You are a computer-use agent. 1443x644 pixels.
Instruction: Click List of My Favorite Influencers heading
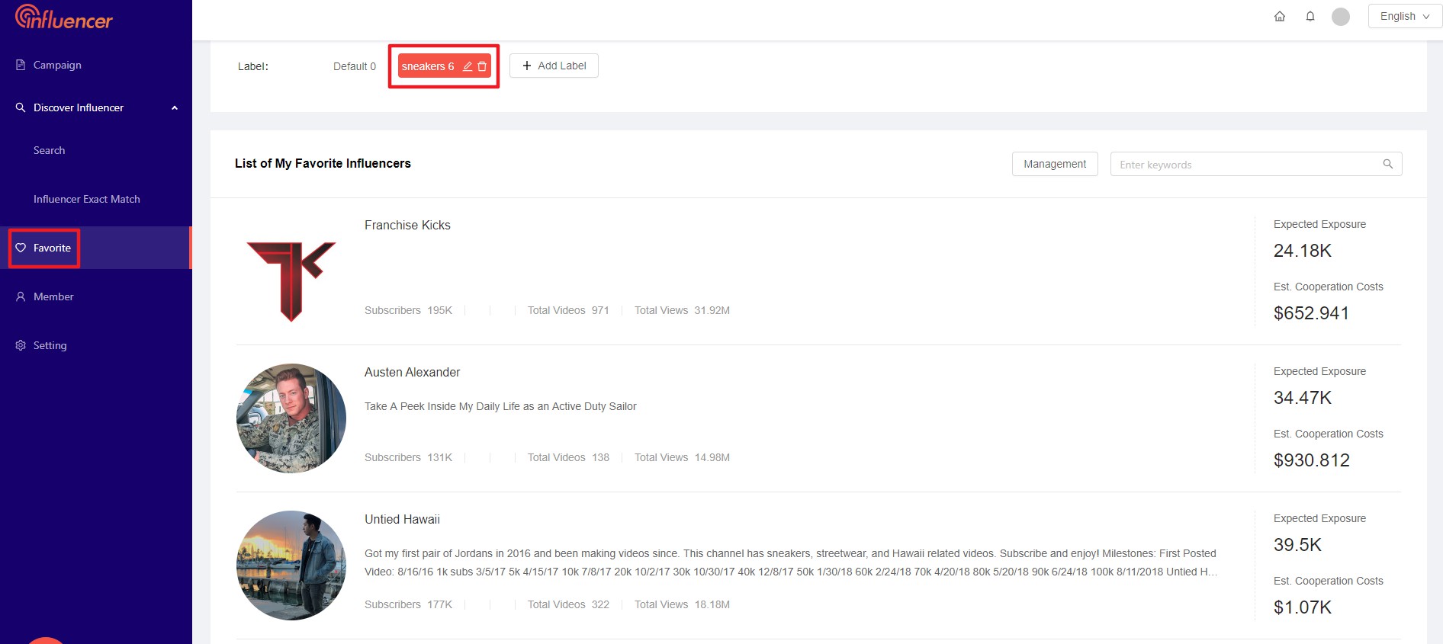coord(323,163)
